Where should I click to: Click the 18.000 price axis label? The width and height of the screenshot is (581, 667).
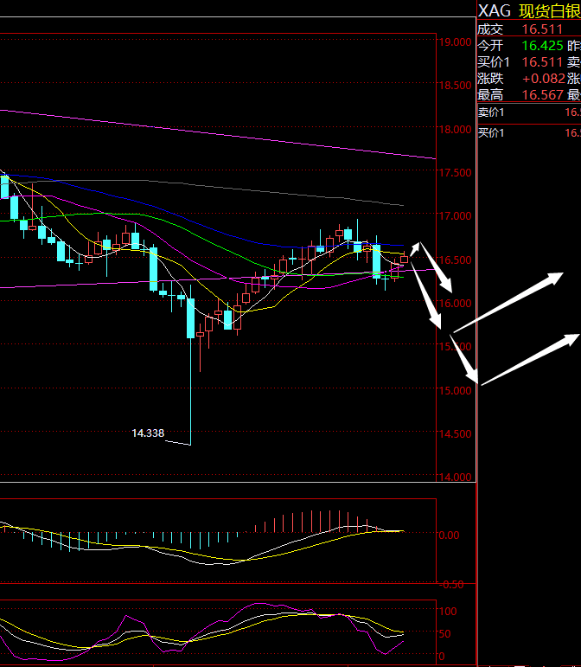[455, 129]
